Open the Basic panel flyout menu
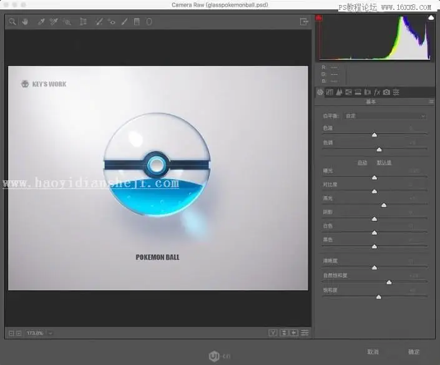The height and width of the screenshot is (365, 440). pos(431,102)
